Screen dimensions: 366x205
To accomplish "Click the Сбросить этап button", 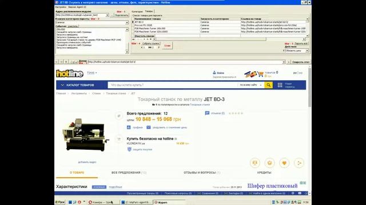I will click(x=301, y=62).
